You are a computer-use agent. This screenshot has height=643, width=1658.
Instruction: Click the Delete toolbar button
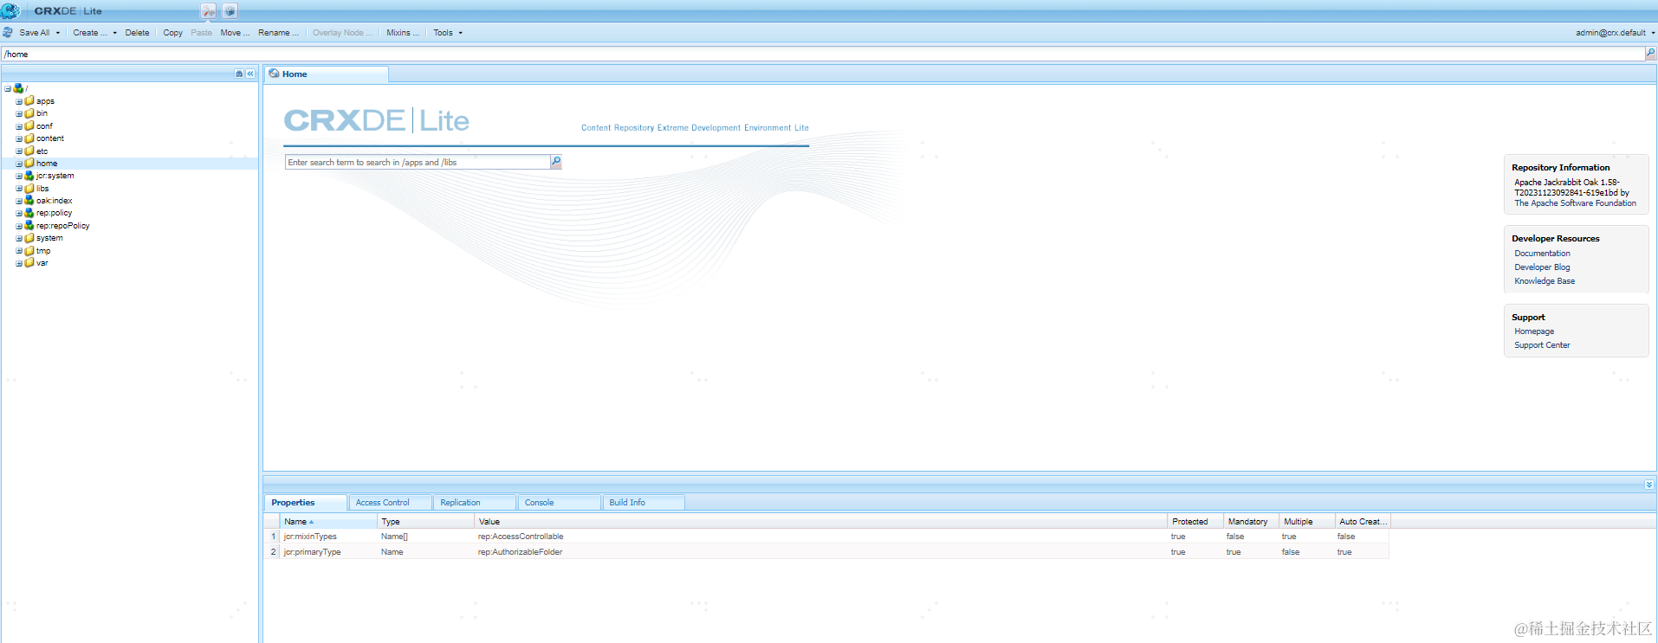pos(137,33)
